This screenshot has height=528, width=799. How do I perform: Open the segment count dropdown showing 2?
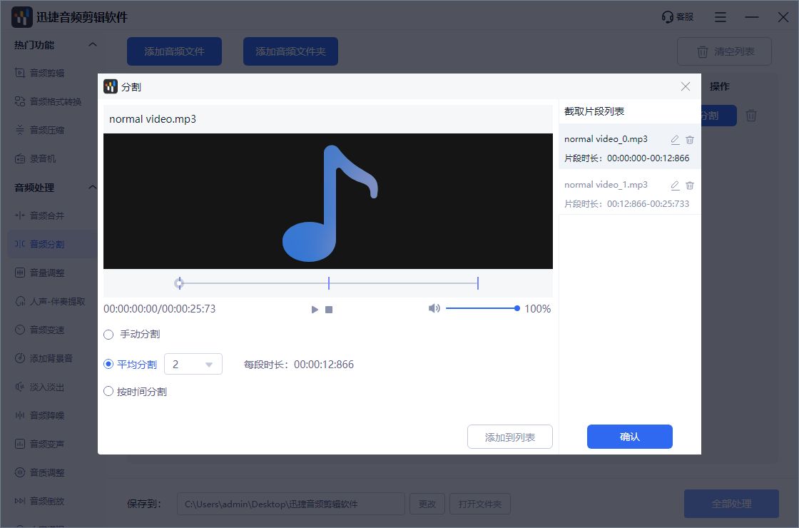coord(193,364)
